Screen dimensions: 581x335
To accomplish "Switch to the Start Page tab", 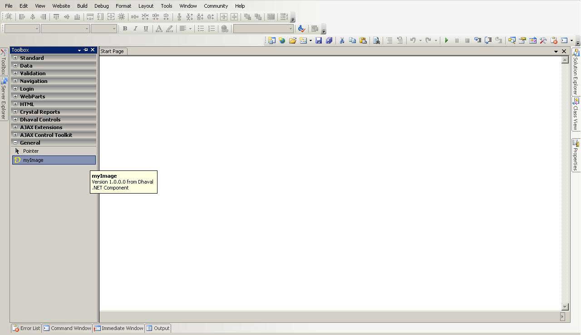I will [x=112, y=51].
